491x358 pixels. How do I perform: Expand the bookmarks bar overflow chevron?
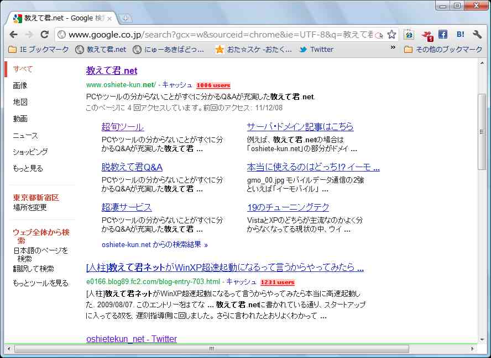(393, 47)
